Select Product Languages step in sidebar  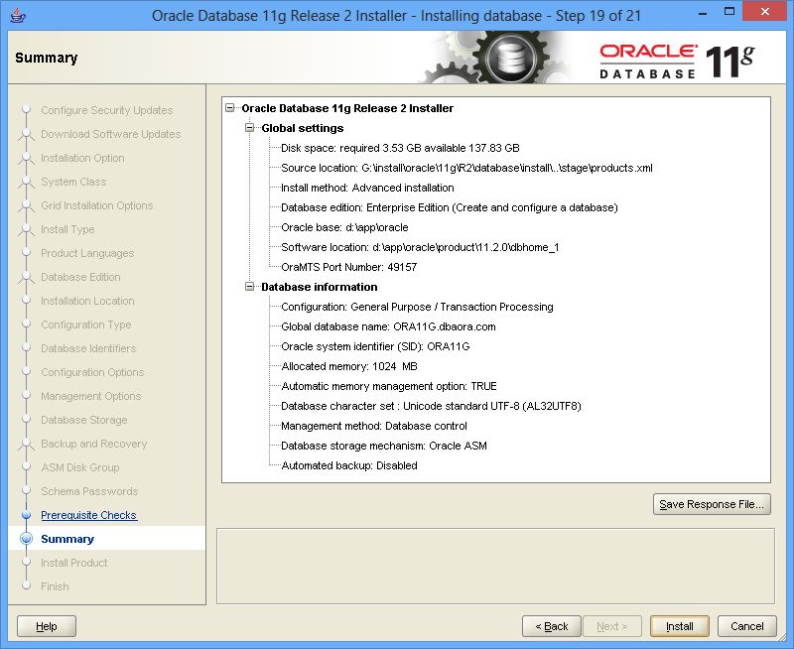coord(87,253)
